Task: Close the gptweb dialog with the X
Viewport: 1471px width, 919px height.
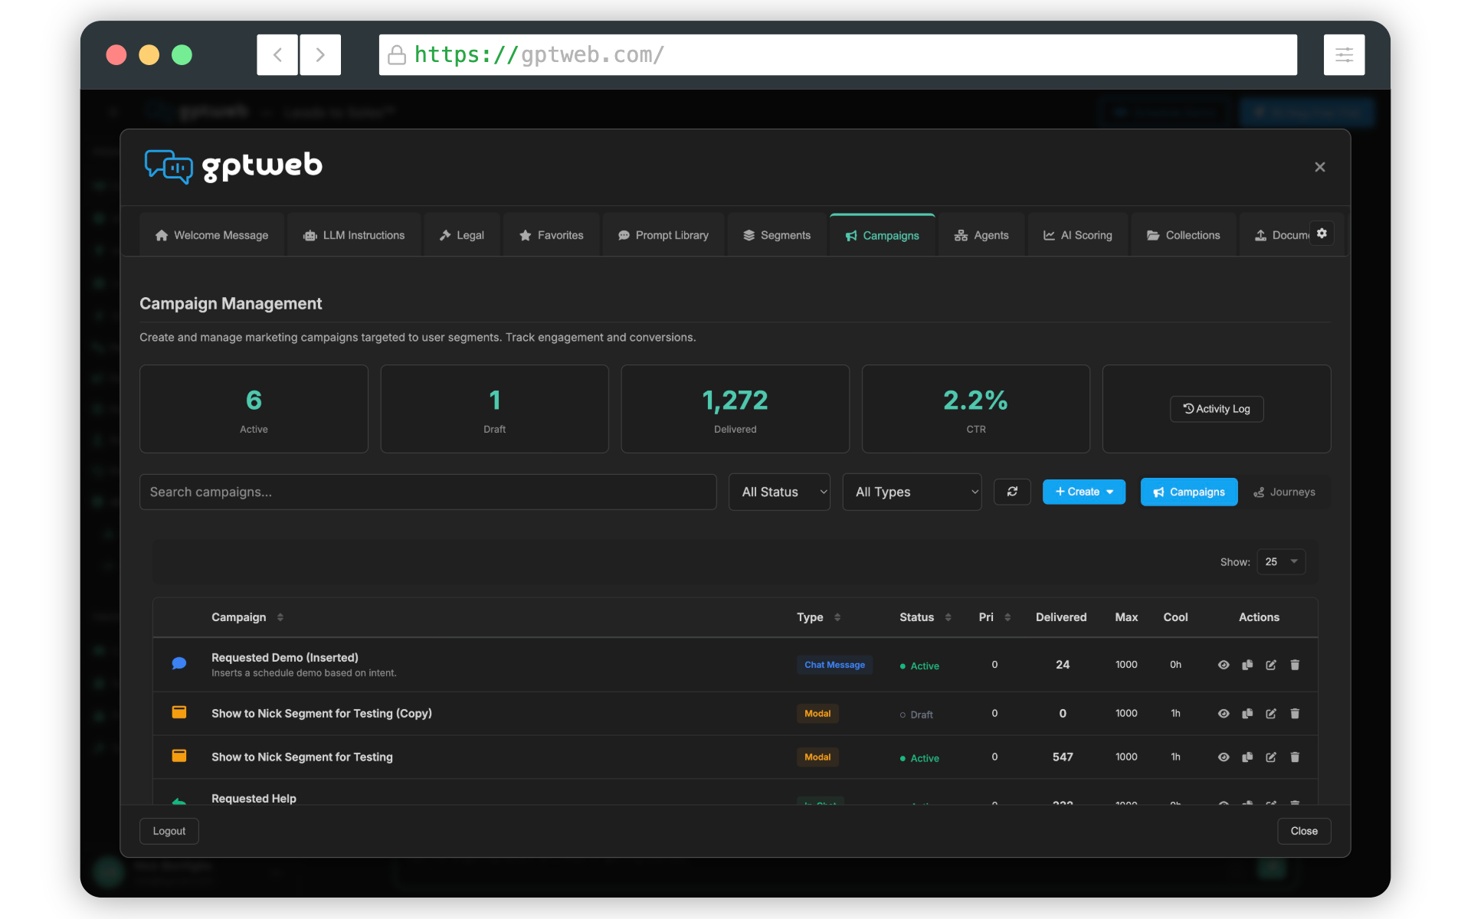Action: click(1320, 167)
